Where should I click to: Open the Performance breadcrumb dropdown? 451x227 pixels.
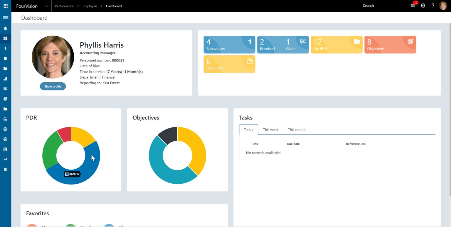click(x=64, y=6)
